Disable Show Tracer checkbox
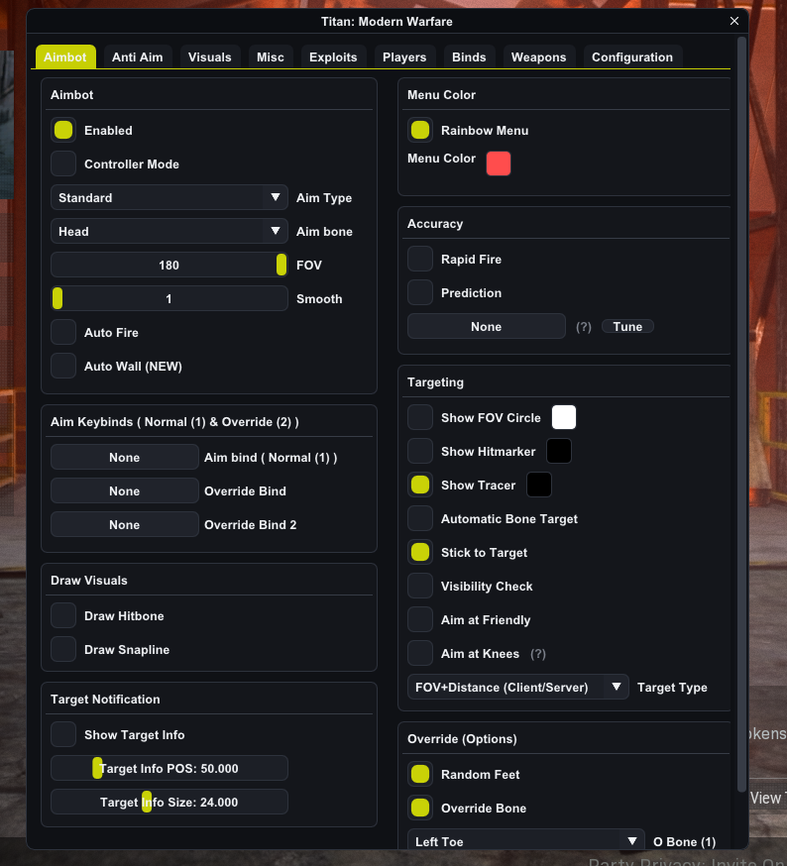 pos(420,485)
